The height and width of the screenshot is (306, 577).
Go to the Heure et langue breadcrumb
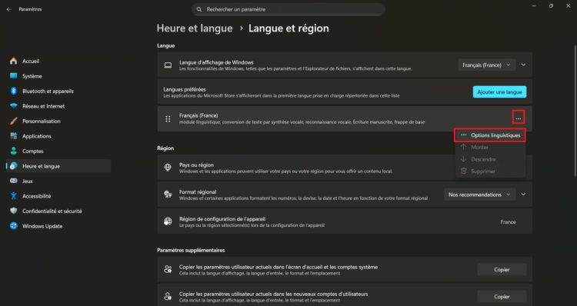click(x=195, y=28)
